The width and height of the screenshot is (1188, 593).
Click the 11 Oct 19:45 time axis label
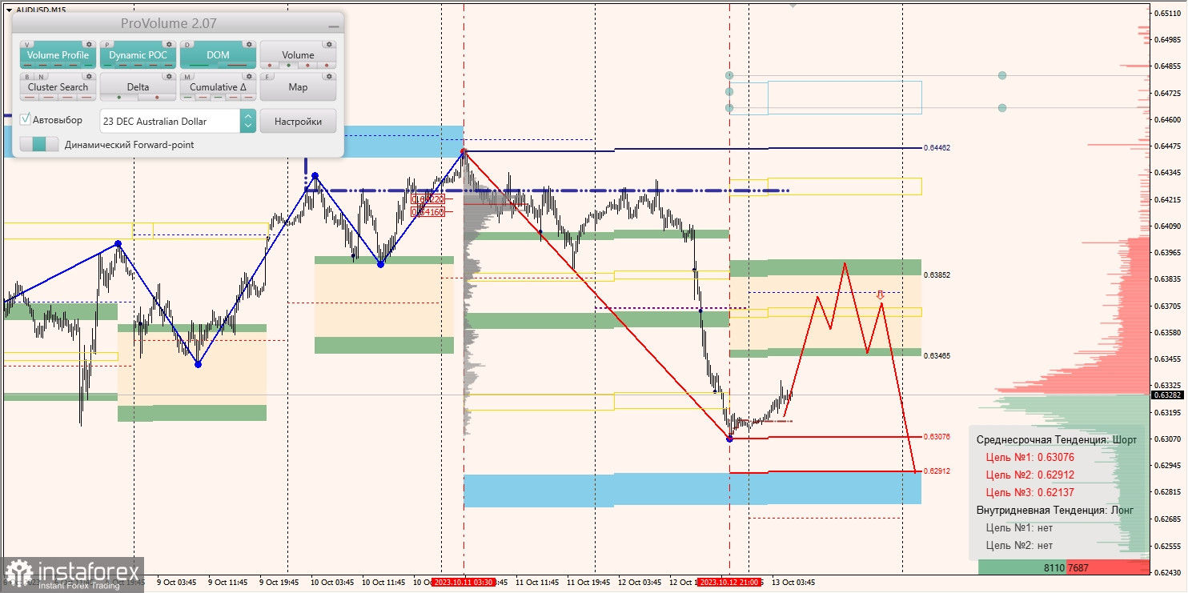588,583
